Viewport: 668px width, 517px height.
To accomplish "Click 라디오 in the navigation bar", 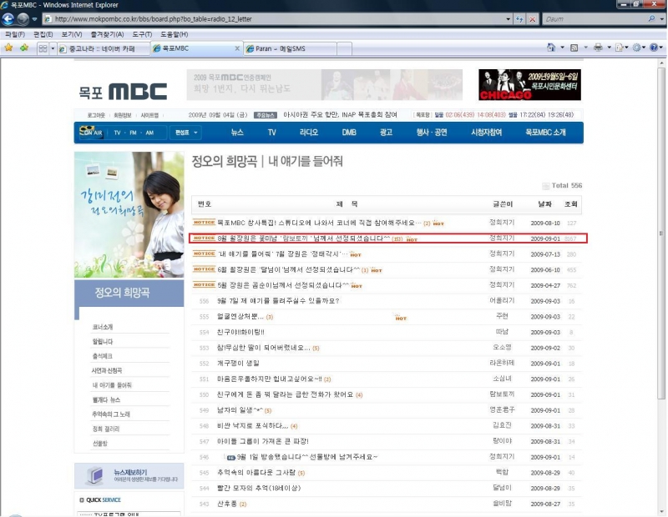I will pyautogui.click(x=309, y=133).
